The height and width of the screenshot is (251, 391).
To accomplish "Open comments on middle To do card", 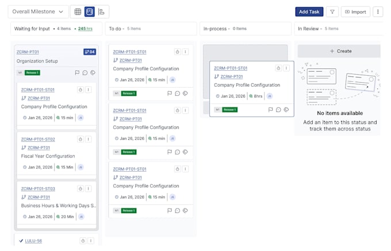I will pos(177,152).
